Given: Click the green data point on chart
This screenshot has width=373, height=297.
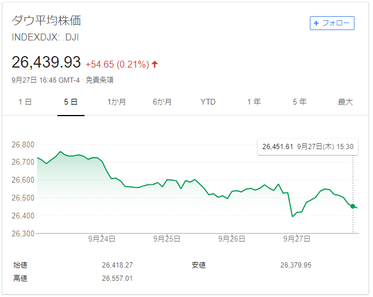Looking at the screenshot, I should coord(353,206).
